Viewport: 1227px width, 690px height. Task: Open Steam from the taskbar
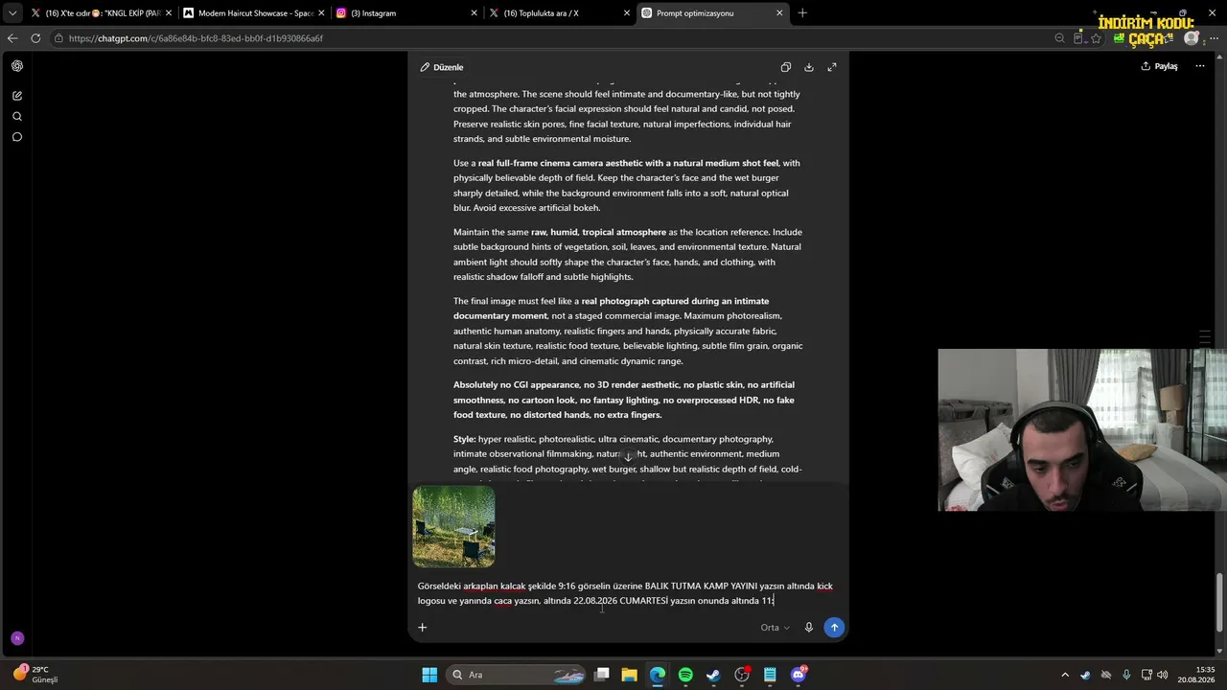(x=713, y=675)
